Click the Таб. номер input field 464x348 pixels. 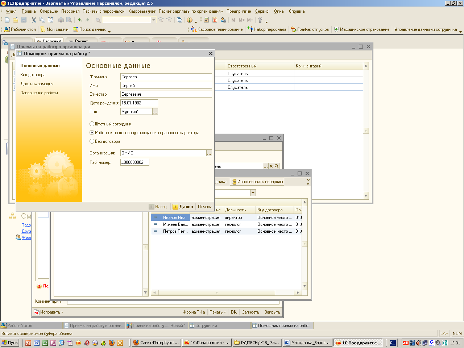click(x=135, y=162)
